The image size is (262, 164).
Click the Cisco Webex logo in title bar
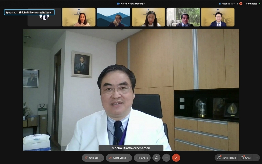(x=118, y=4)
